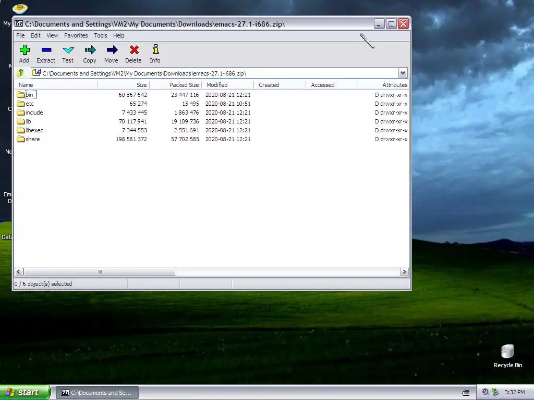Image resolution: width=534 pixels, height=400 pixels.
Task: Open the Tools menu
Action: [101, 35]
